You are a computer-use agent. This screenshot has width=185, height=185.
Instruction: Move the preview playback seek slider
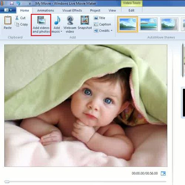7,182
